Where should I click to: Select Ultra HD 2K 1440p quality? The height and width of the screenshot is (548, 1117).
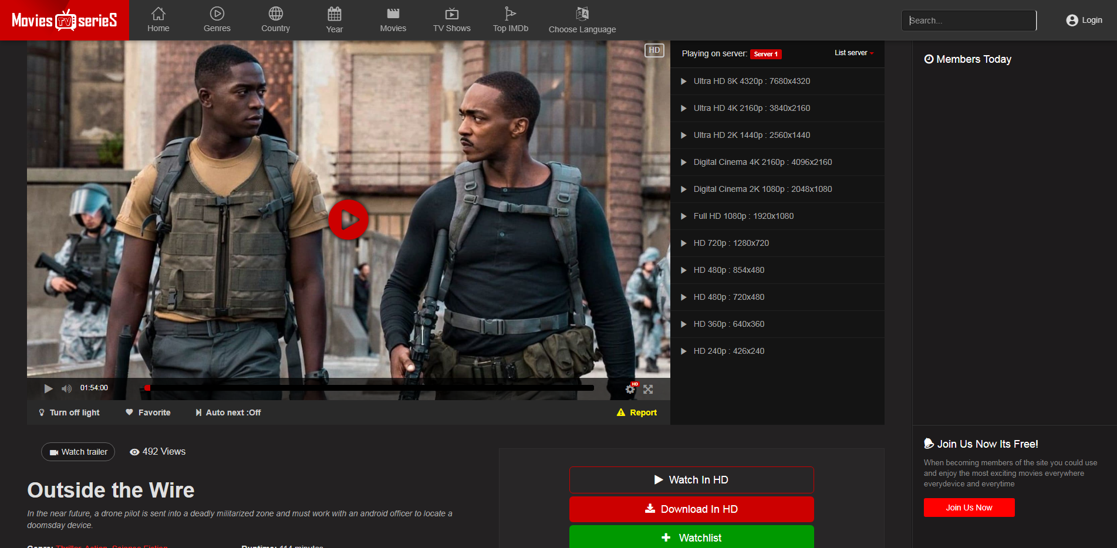777,135
